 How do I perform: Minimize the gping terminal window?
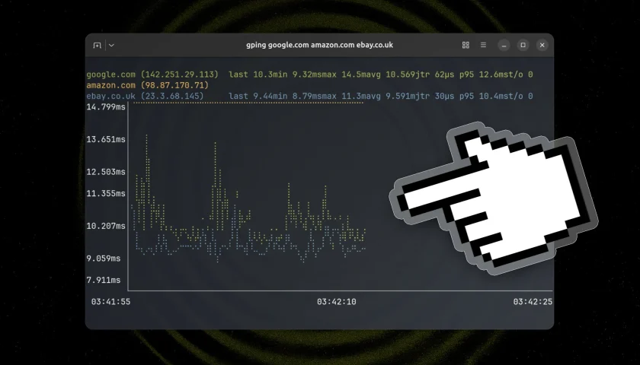click(x=504, y=45)
